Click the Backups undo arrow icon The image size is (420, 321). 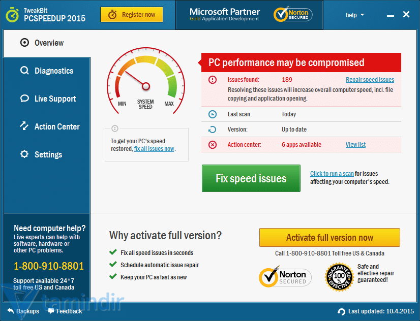pyautogui.click(x=11, y=311)
